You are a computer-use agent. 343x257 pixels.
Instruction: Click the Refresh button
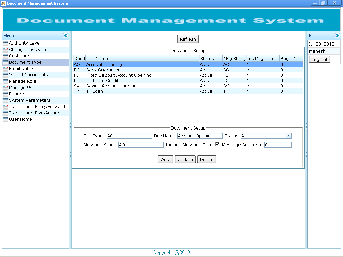188,39
